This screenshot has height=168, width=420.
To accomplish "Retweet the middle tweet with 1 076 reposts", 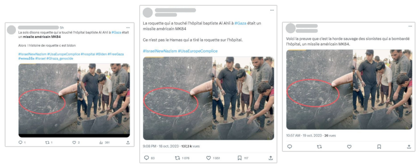I will [177, 158].
